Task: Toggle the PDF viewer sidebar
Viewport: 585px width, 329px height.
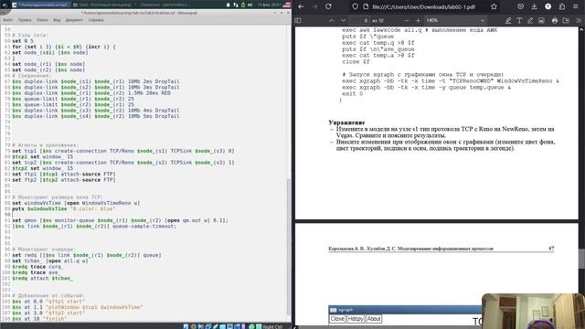Action: [x=298, y=20]
